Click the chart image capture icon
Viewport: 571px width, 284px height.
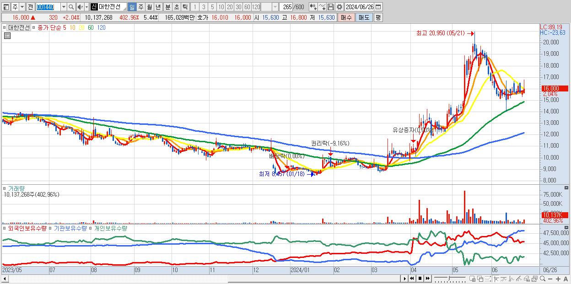534,279
